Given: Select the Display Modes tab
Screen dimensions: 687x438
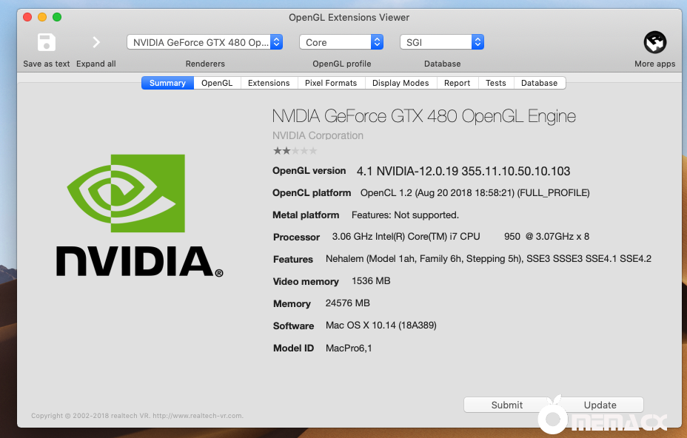Looking at the screenshot, I should tap(401, 83).
